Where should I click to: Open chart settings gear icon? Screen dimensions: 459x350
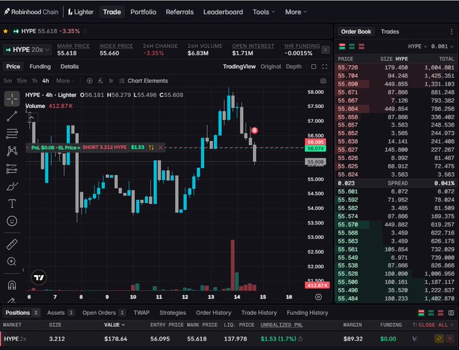[319, 297]
